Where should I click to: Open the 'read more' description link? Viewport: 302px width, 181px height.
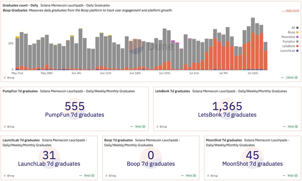[x=292, y=10]
